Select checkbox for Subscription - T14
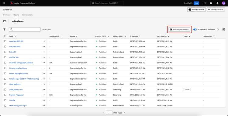This screenshot has width=228, height=116. click(x=5, y=89)
